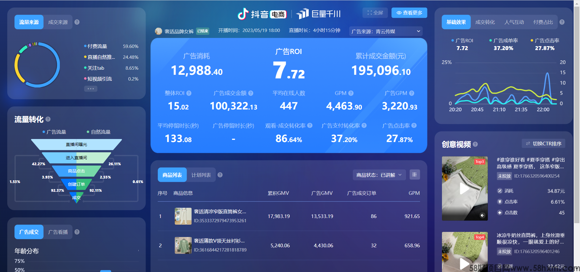
Task: Click product image of 奢适薄款V领天丝衬衫
Action: click(183, 245)
